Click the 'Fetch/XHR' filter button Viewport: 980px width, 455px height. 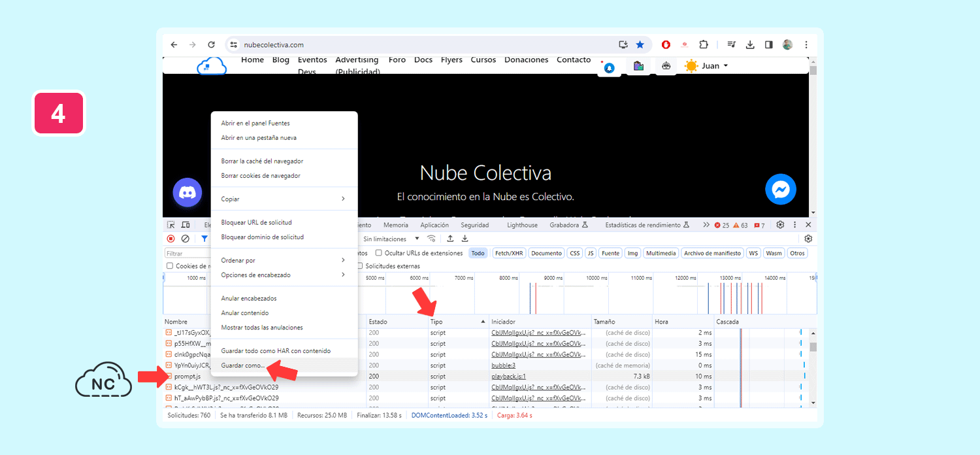tap(509, 253)
